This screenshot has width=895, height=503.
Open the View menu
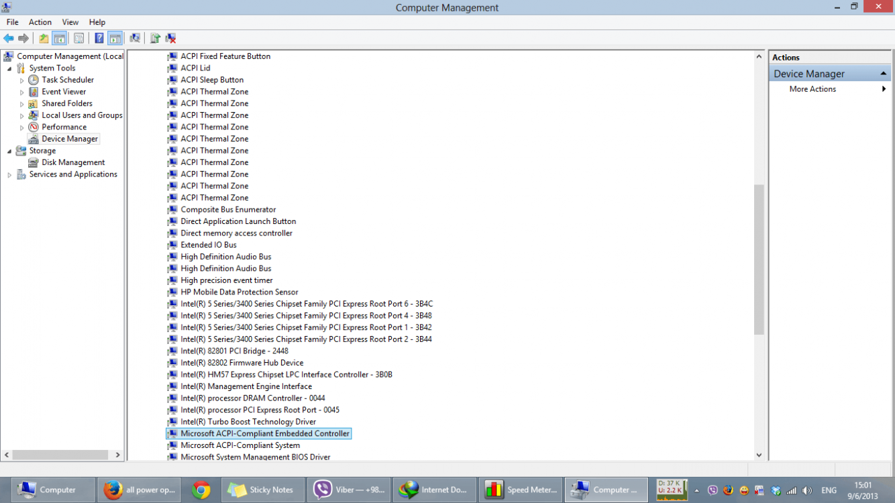[70, 22]
